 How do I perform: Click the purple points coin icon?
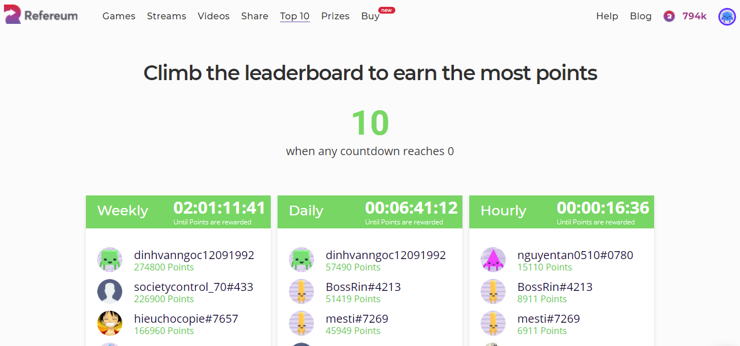669,16
